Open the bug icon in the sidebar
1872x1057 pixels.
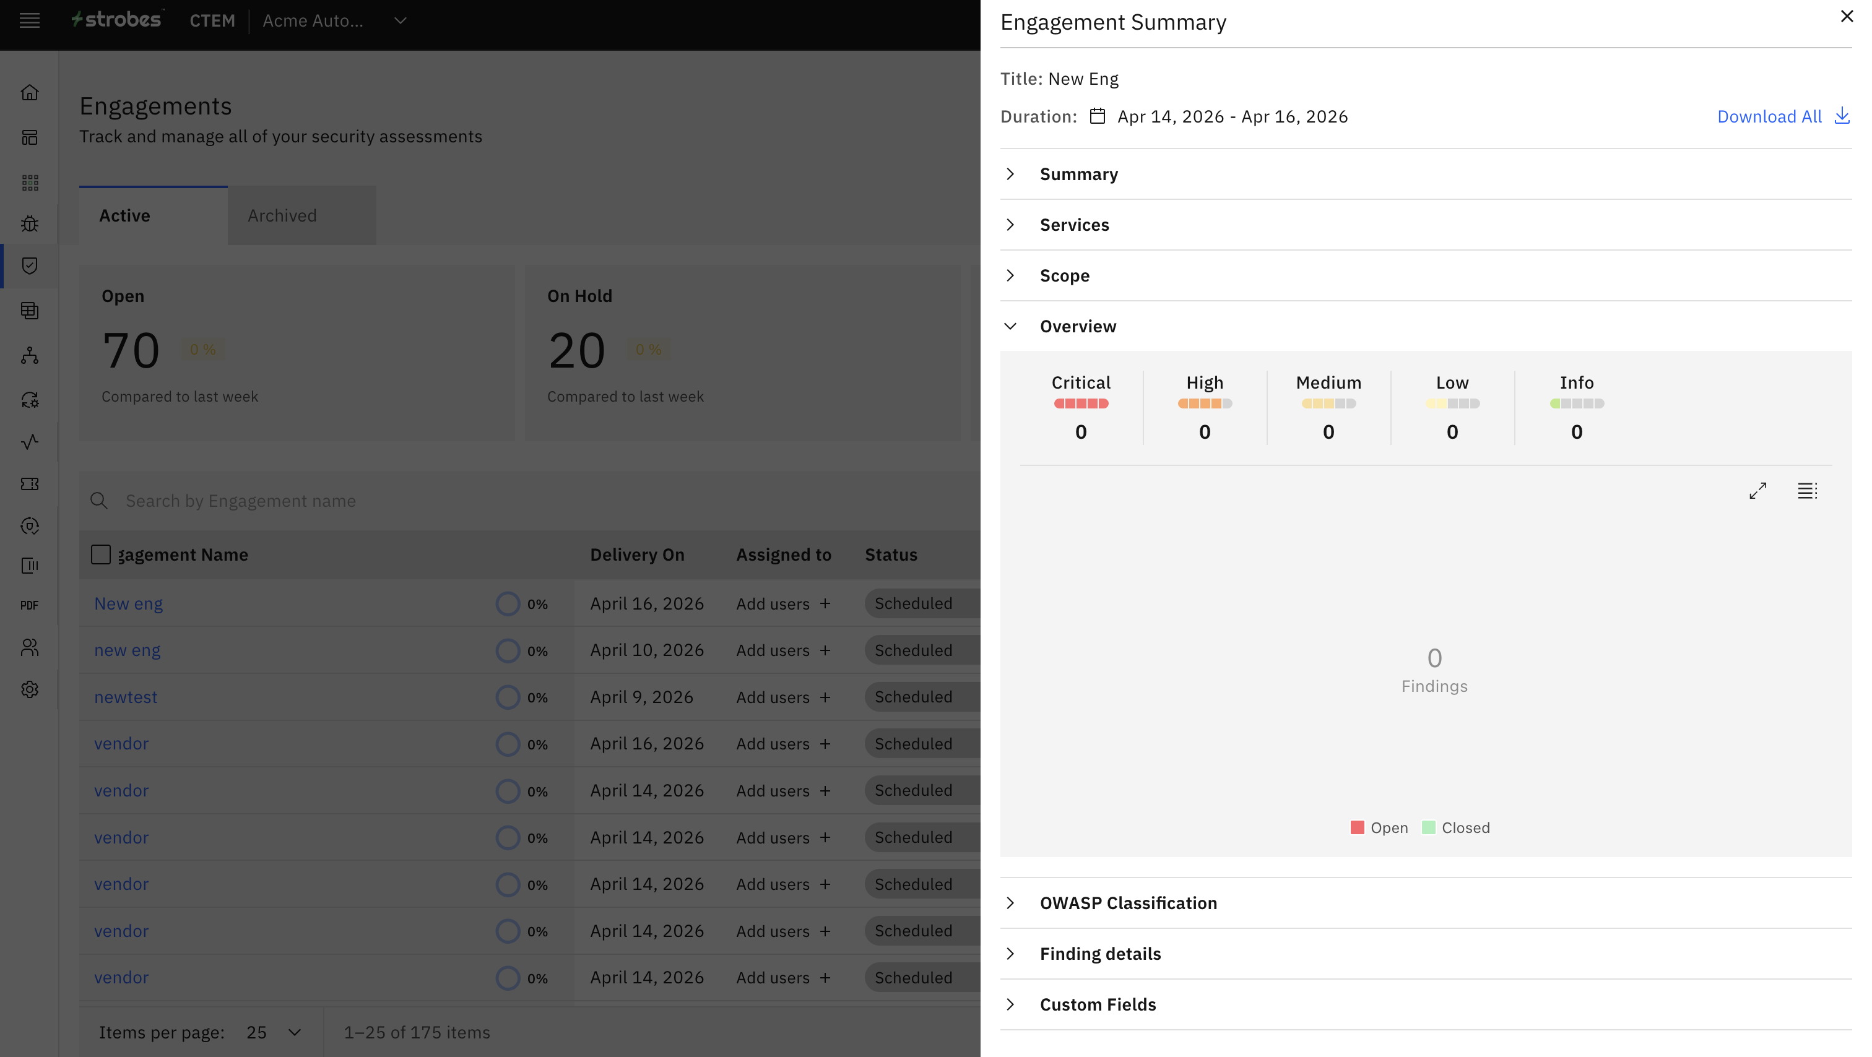(x=30, y=224)
